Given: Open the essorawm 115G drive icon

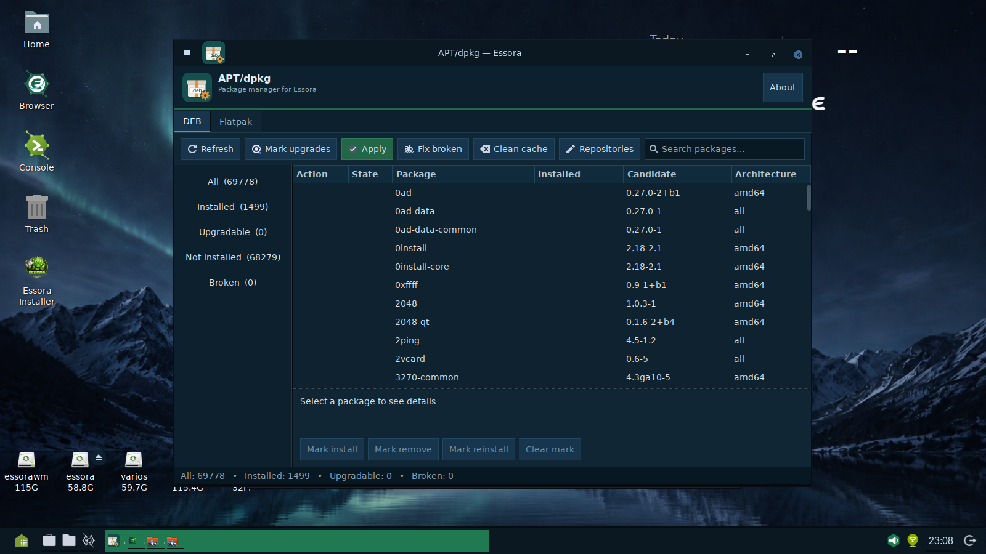Looking at the screenshot, I should tap(26, 472).
